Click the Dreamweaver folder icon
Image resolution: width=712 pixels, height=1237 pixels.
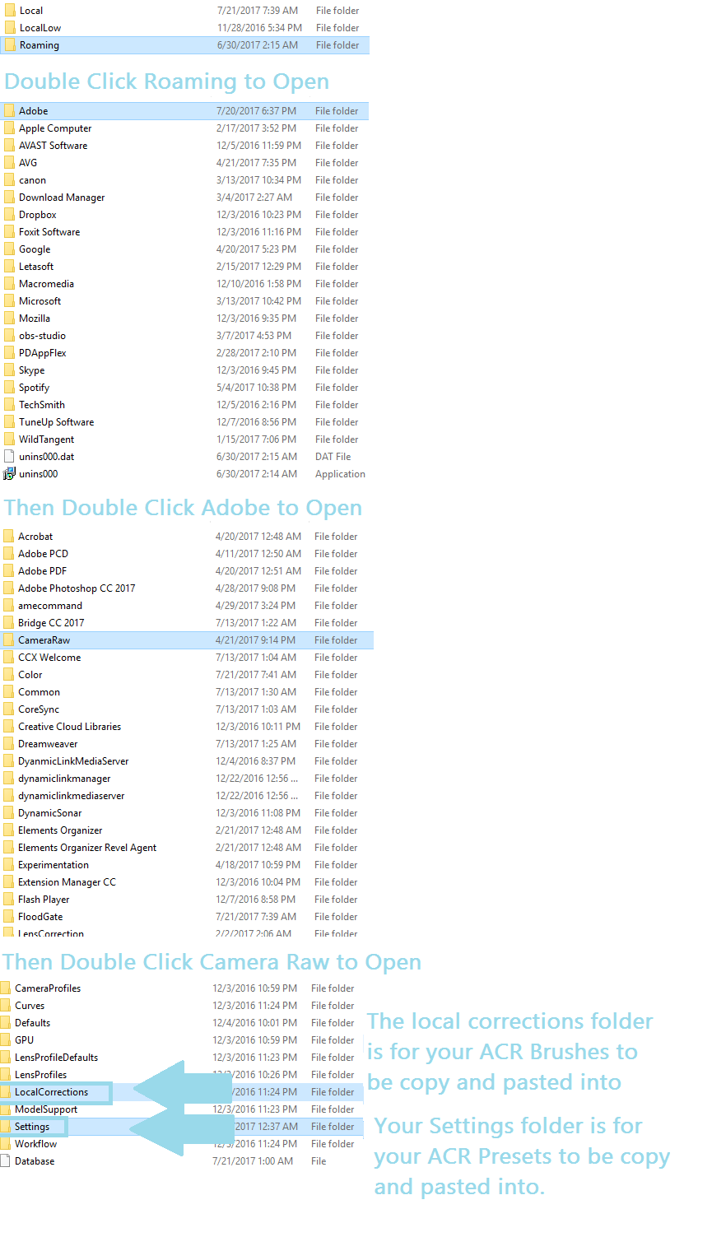coord(8,744)
